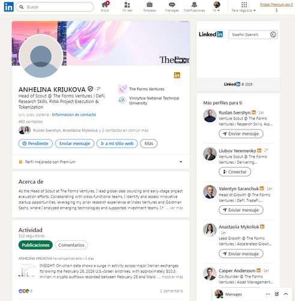Screen dimensions: 295x301
Task: Open Casper Andersson's profile
Action: [x=237, y=271]
